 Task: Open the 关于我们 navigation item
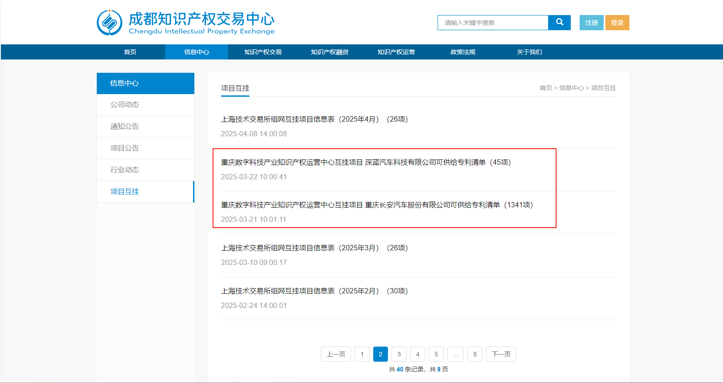pyautogui.click(x=529, y=52)
